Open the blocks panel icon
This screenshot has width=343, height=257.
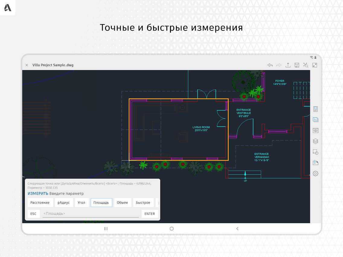[x=316, y=152]
